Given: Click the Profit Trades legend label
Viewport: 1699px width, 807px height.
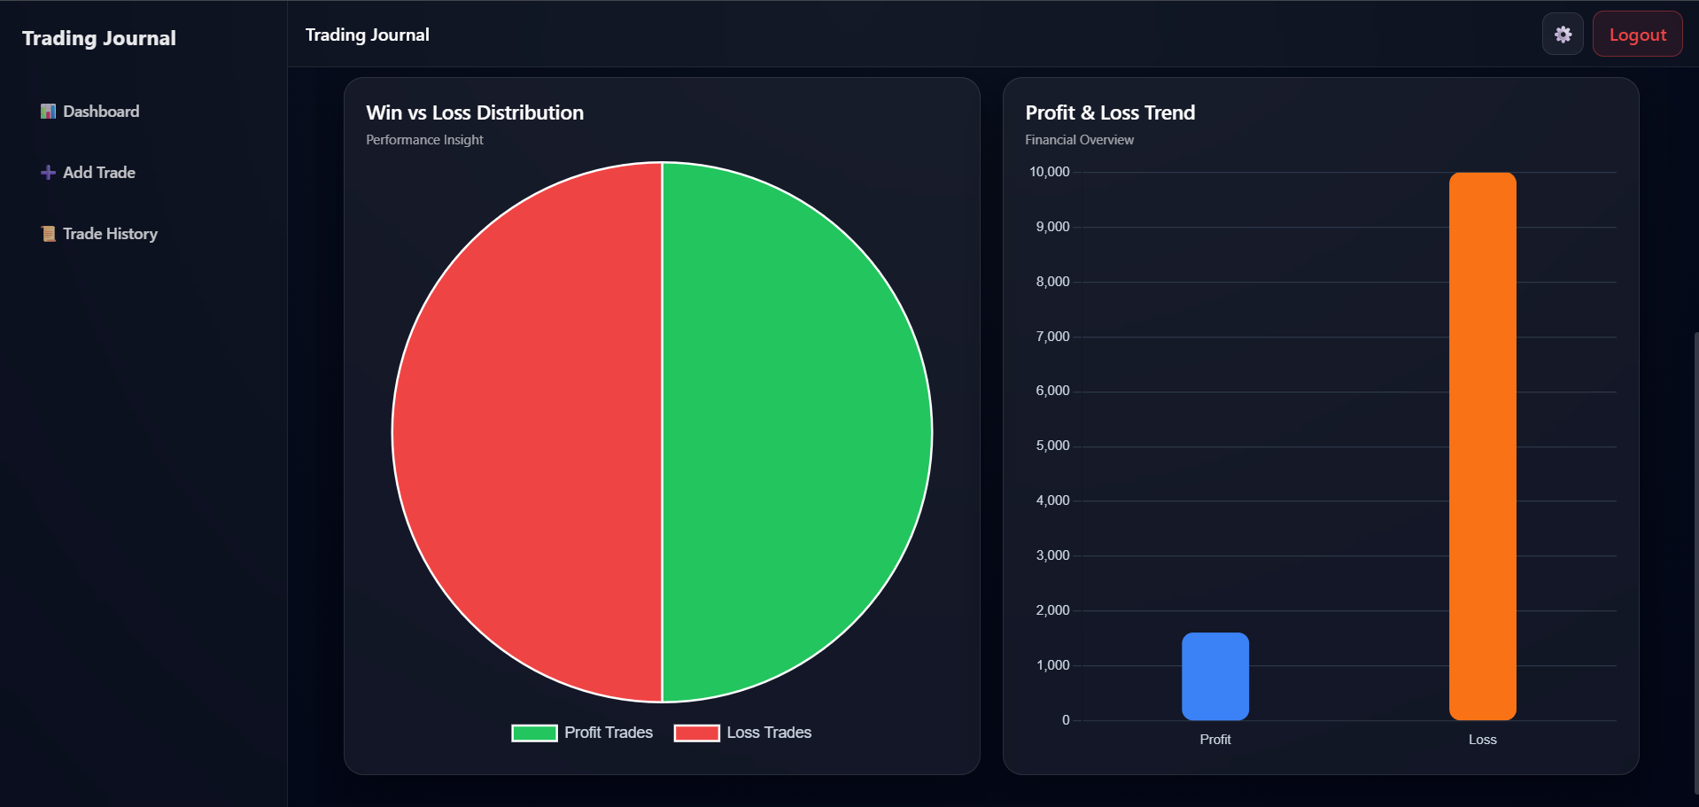Looking at the screenshot, I should (x=609, y=733).
